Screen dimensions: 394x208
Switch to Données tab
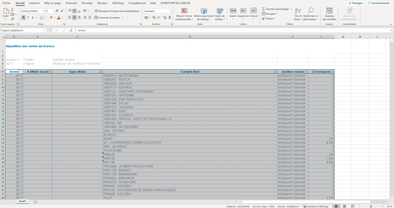(87, 3)
